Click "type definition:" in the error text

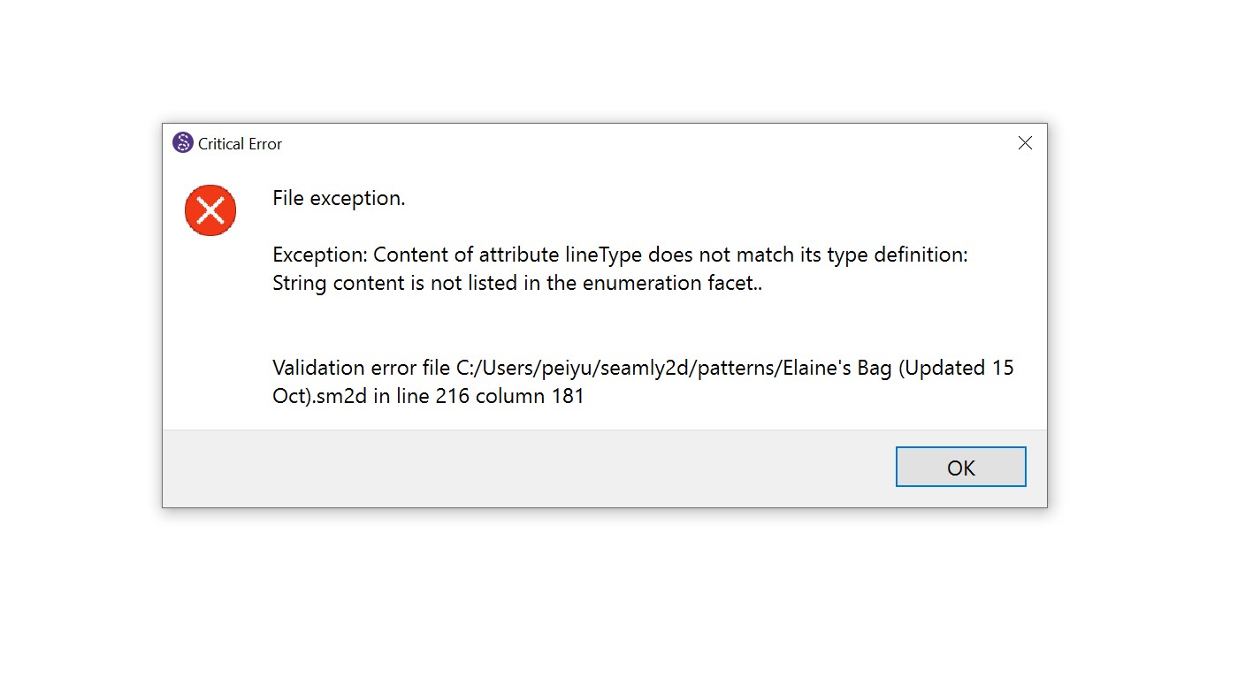[x=898, y=255]
